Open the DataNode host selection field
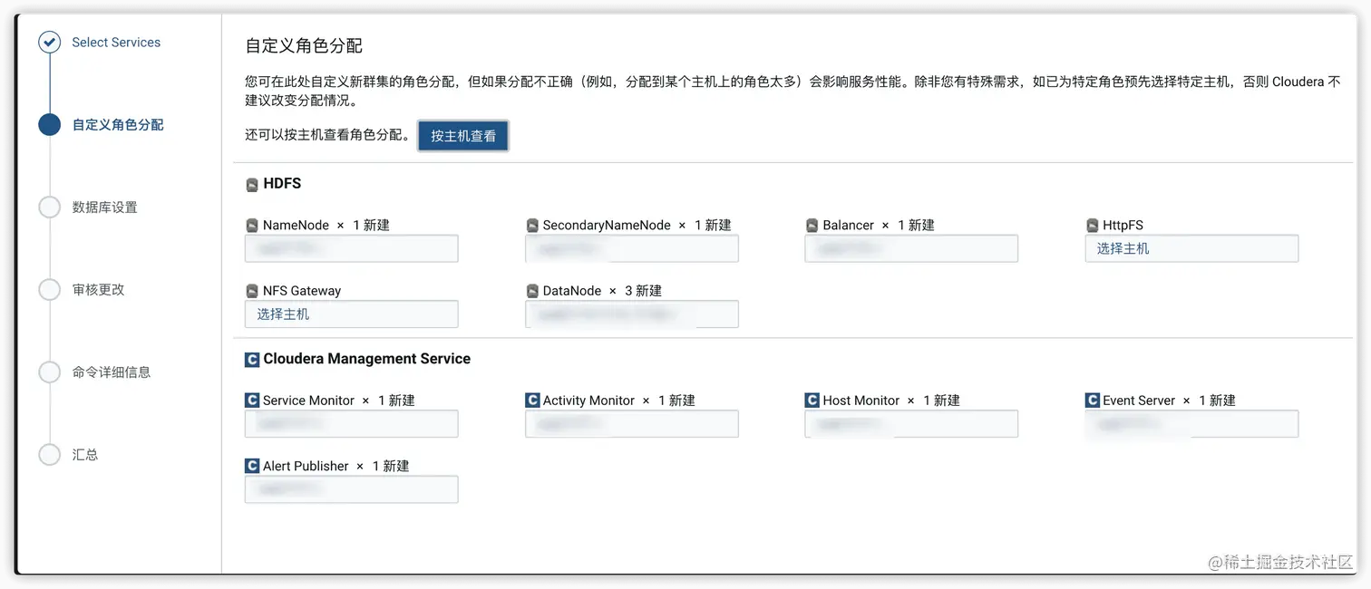 (632, 314)
